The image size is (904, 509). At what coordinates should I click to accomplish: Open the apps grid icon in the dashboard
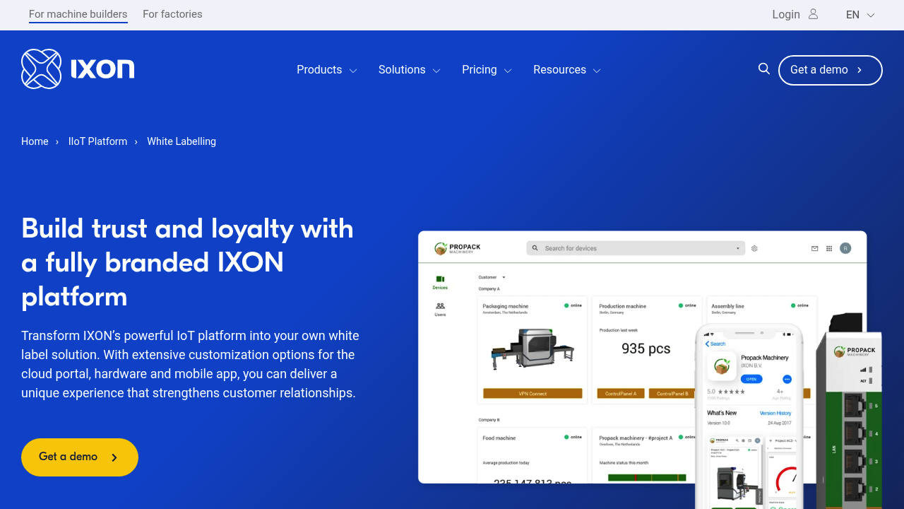tap(828, 248)
